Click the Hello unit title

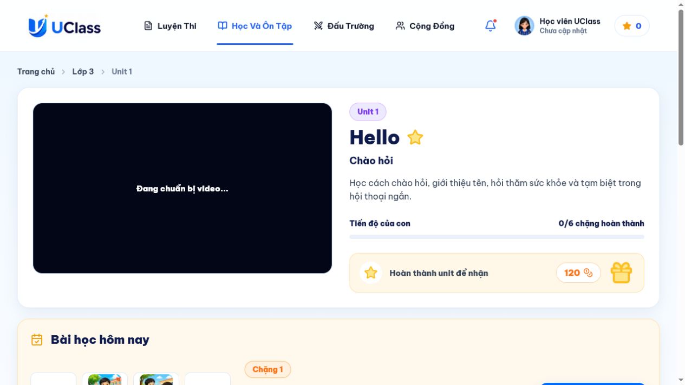click(375, 137)
